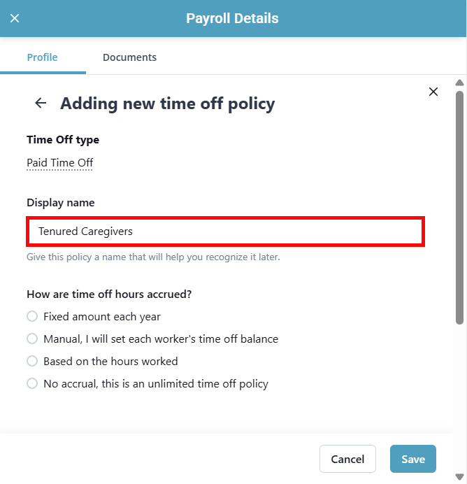Pick the No accrual unlimited policy option
Image resolution: width=467 pixels, height=484 pixels.
(32, 384)
